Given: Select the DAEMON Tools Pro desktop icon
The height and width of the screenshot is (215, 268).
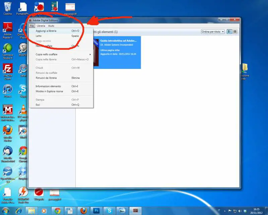Looking at the screenshot, I should (23, 195).
